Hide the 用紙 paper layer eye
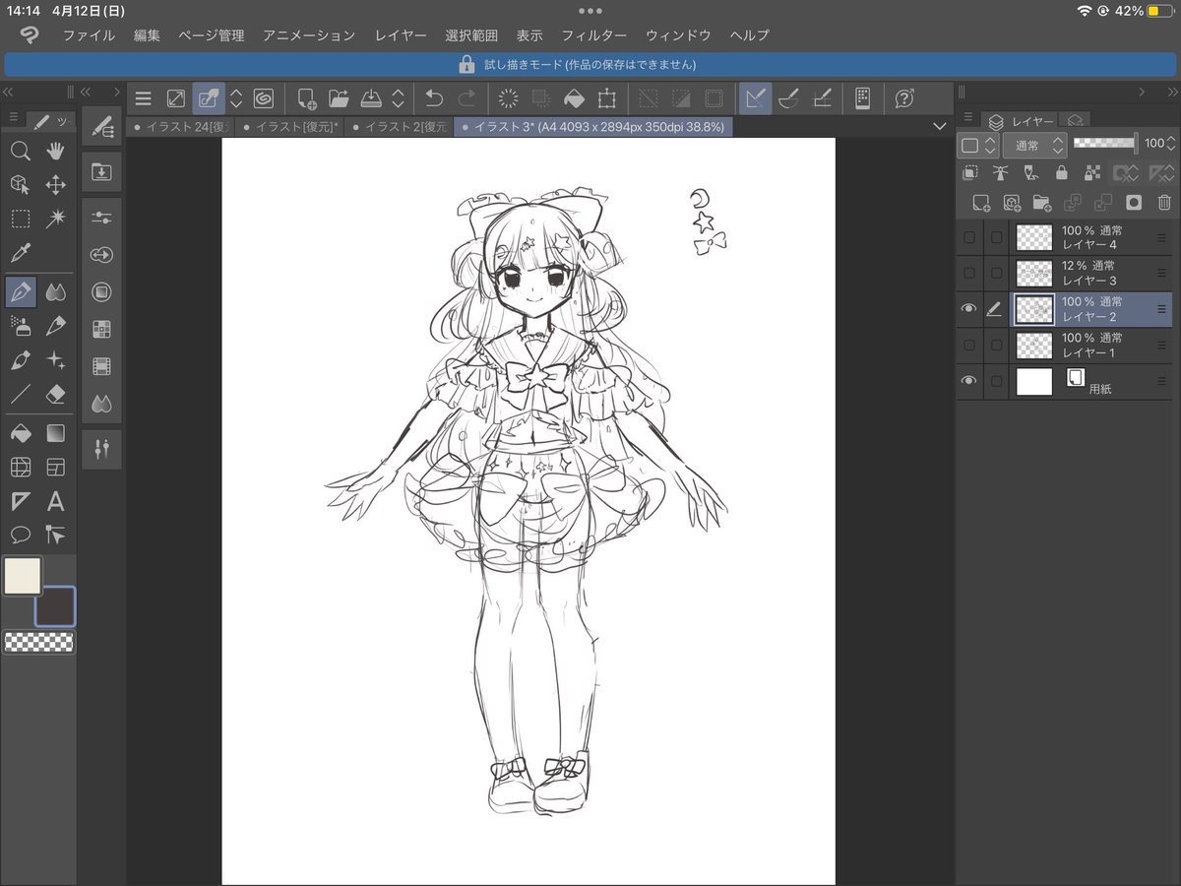Image resolution: width=1181 pixels, height=886 pixels. (969, 381)
